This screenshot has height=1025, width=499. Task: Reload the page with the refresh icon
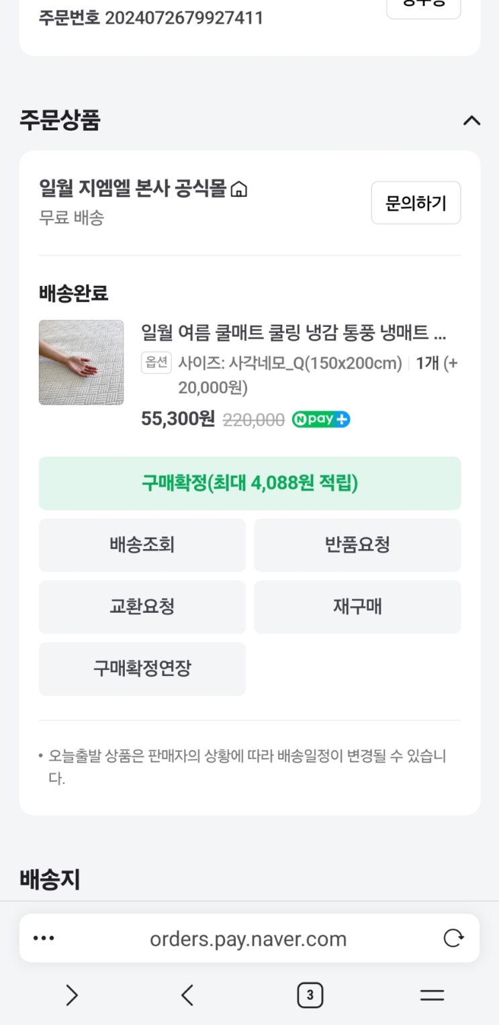453,938
